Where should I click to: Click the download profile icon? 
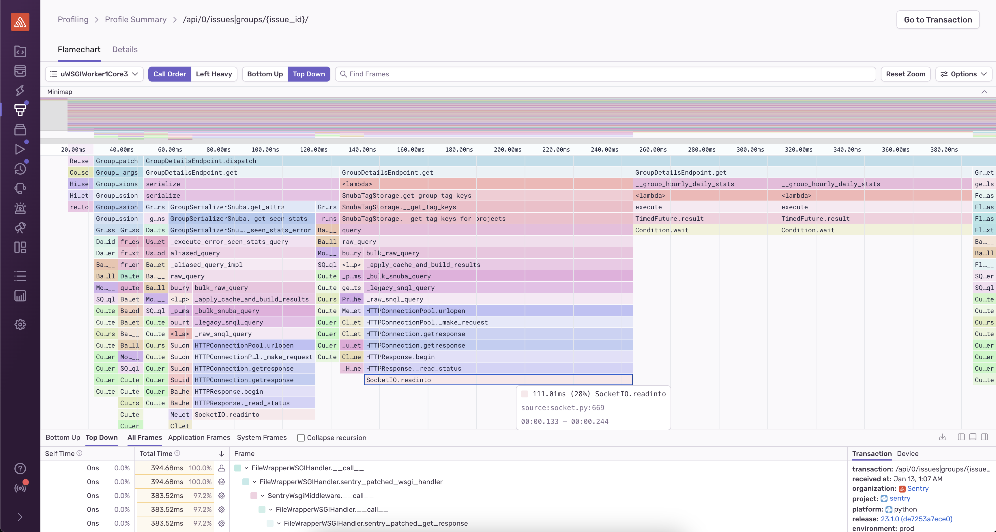(942, 437)
